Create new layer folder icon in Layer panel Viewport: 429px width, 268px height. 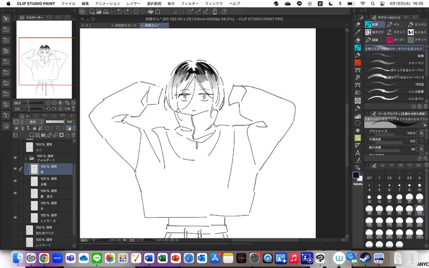tap(44, 135)
